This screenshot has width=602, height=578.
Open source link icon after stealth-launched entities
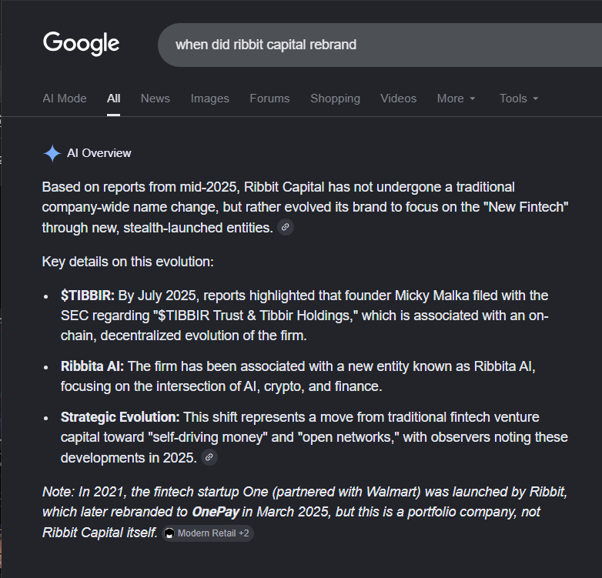(286, 227)
